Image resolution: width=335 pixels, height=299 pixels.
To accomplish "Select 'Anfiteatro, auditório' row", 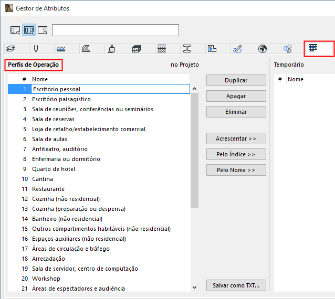I will click(99, 149).
